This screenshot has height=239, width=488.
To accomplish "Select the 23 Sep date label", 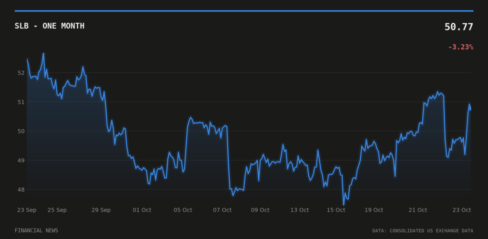I will coord(27,210).
